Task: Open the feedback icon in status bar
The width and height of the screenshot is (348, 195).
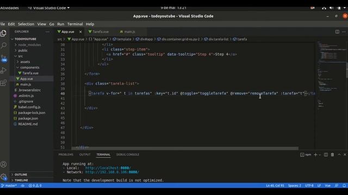Action: (337, 185)
